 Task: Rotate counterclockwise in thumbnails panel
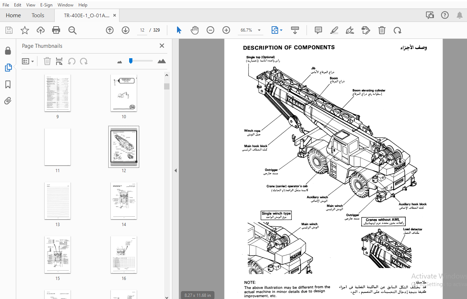[x=72, y=61]
